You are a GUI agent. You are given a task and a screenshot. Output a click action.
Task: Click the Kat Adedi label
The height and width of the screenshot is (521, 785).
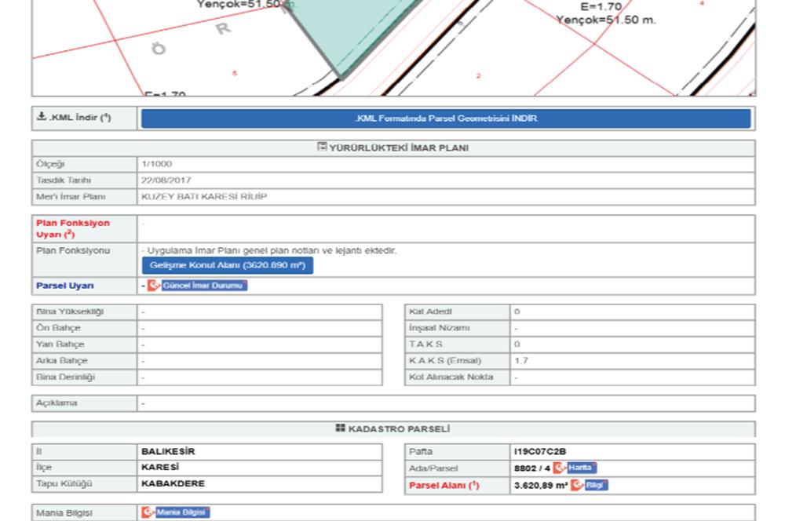(430, 312)
